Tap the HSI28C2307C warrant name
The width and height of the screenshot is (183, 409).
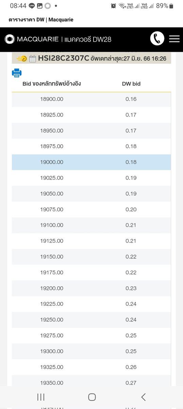(64, 58)
